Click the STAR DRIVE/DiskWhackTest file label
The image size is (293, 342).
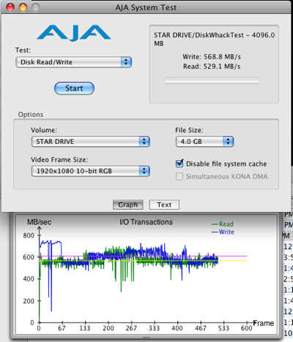pos(214,39)
